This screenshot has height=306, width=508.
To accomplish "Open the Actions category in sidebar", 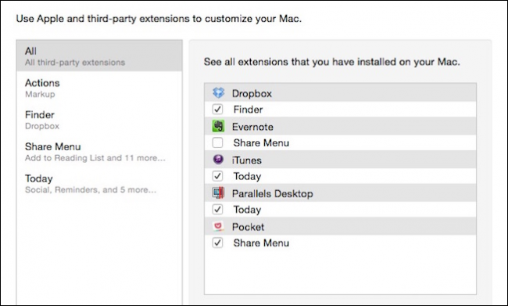I will pos(99,88).
